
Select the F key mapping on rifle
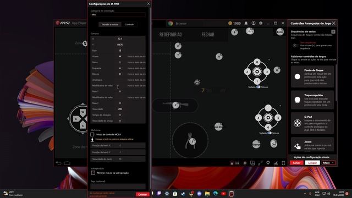point(176,105)
